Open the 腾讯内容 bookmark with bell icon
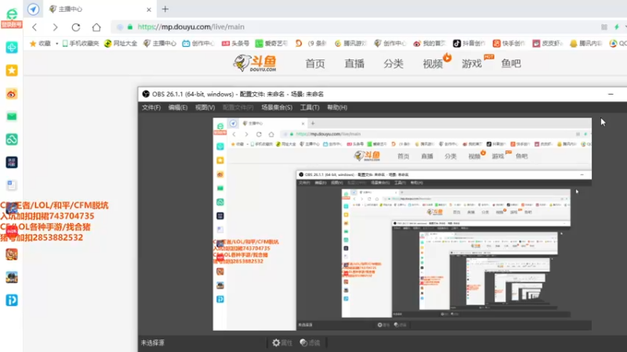 click(x=585, y=44)
